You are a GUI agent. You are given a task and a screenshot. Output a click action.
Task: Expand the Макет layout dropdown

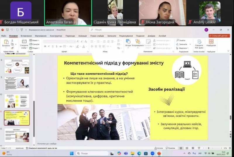click(35, 40)
